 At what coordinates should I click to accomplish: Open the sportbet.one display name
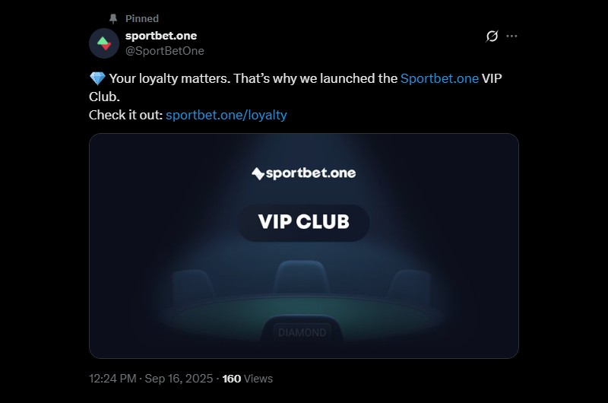click(161, 36)
